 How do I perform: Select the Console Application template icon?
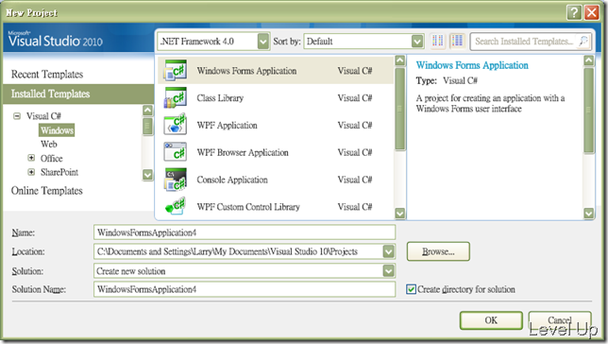click(x=176, y=180)
